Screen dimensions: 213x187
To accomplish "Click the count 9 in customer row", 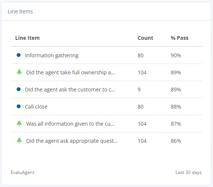I will [139, 90].
